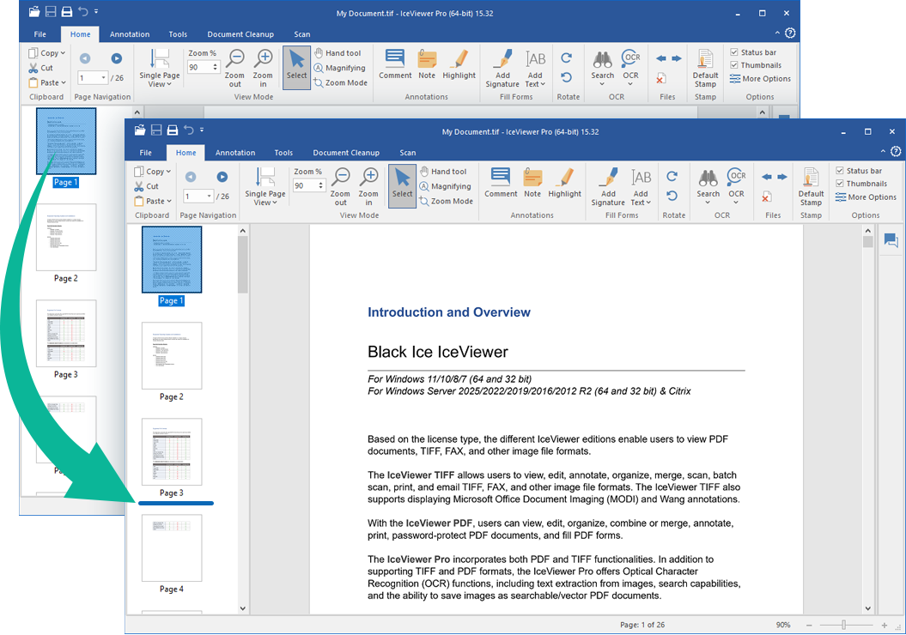Enable Zoom Mode in the front window
The image size is (906, 635).
tap(446, 201)
